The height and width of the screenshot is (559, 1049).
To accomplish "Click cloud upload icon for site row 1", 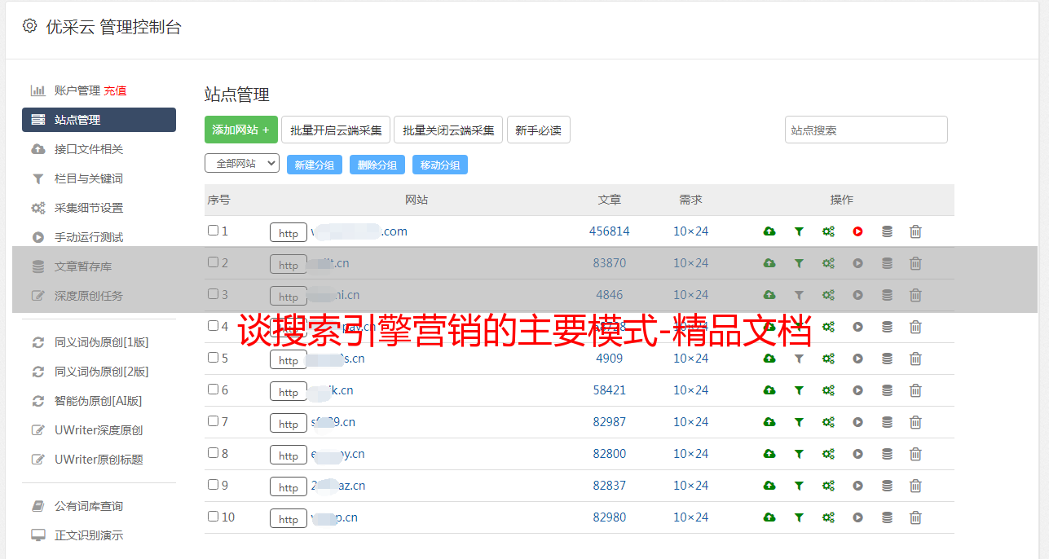I will (x=769, y=231).
